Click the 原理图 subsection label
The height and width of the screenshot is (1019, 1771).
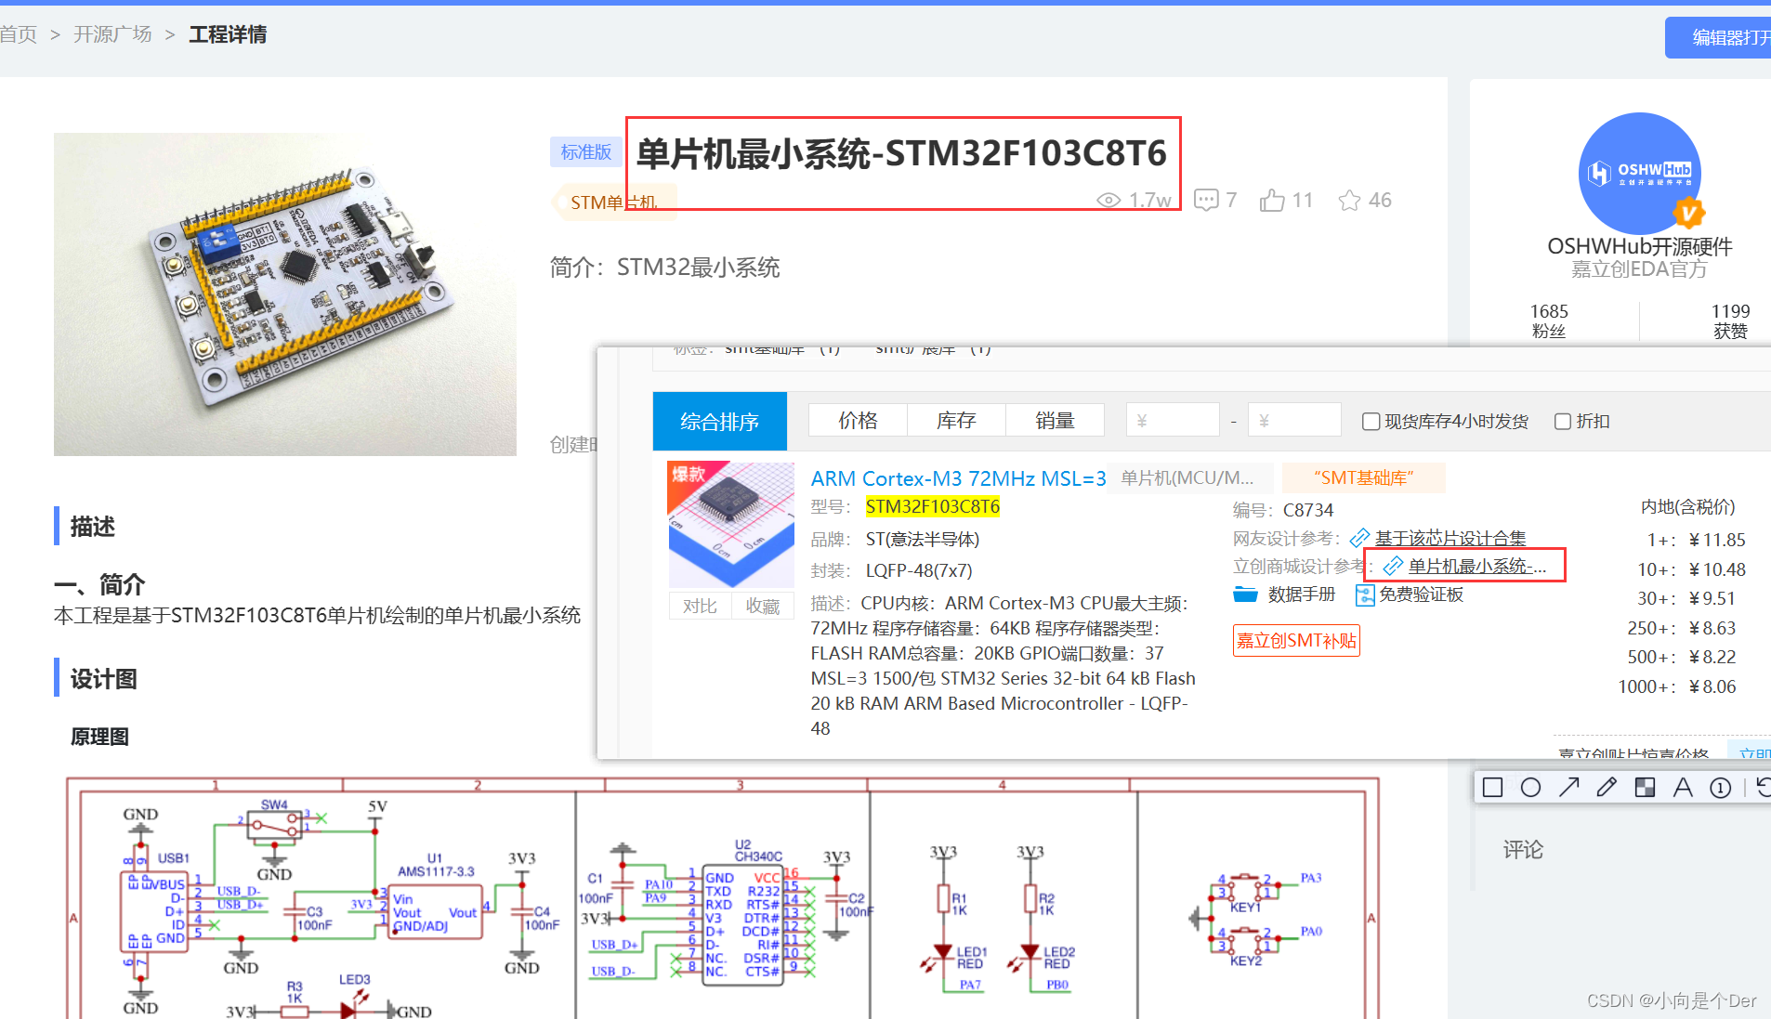tap(99, 737)
